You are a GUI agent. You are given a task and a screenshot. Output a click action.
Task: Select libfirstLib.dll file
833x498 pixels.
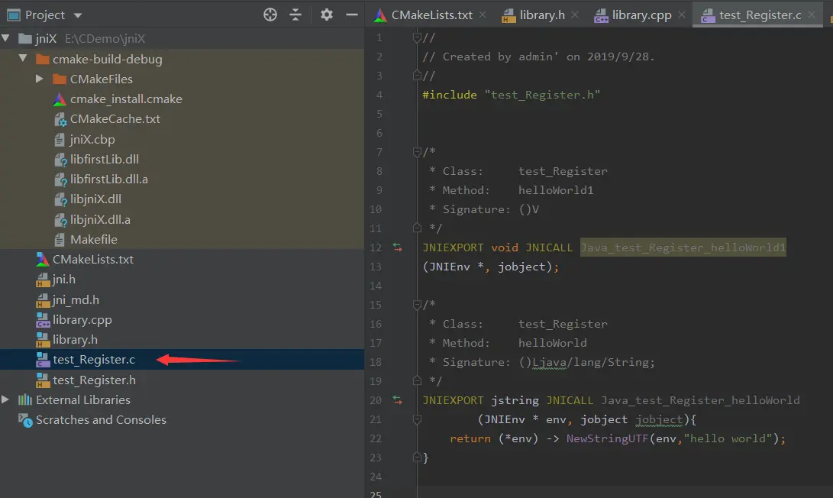point(104,159)
